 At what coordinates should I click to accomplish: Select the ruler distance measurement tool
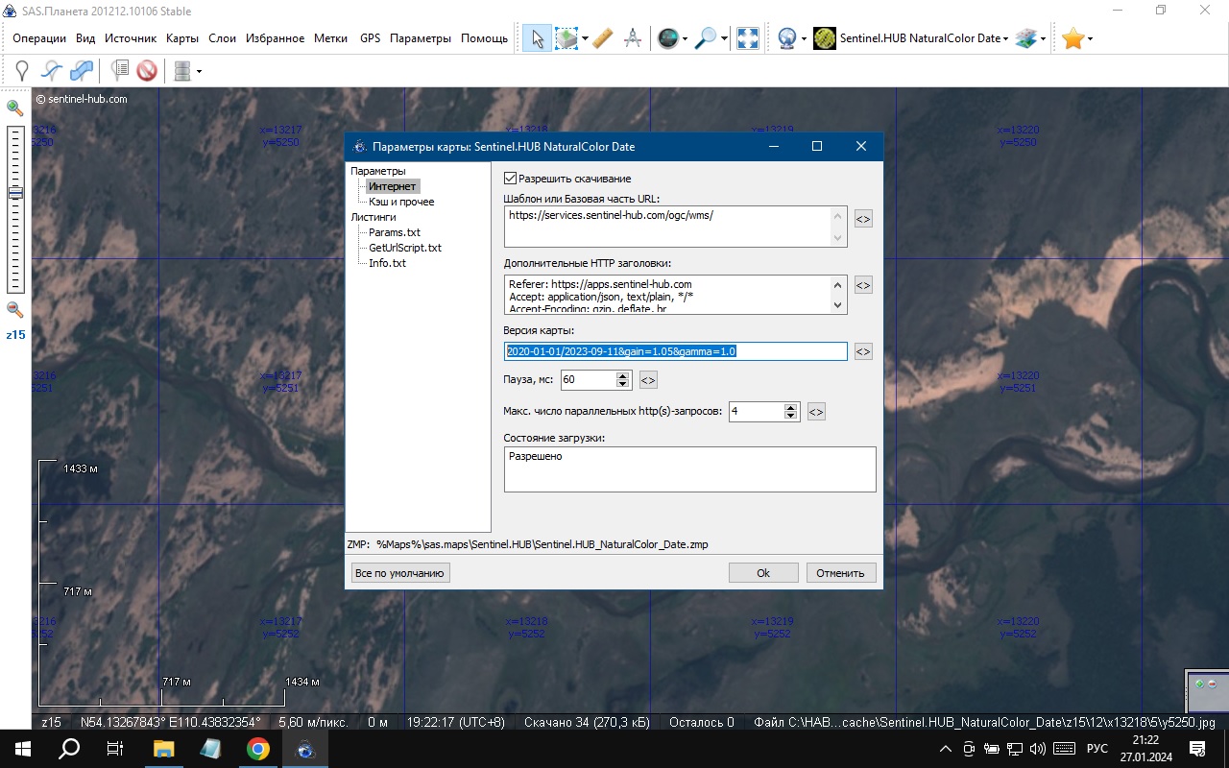603,38
